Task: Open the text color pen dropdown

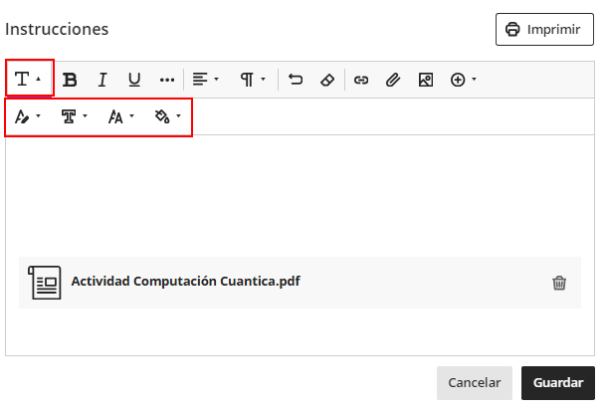Action: (x=28, y=117)
